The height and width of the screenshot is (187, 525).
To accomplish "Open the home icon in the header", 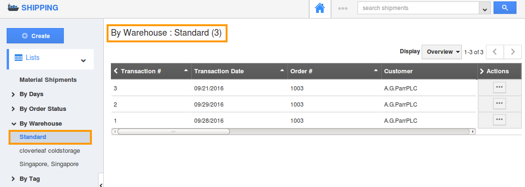I will (320, 8).
